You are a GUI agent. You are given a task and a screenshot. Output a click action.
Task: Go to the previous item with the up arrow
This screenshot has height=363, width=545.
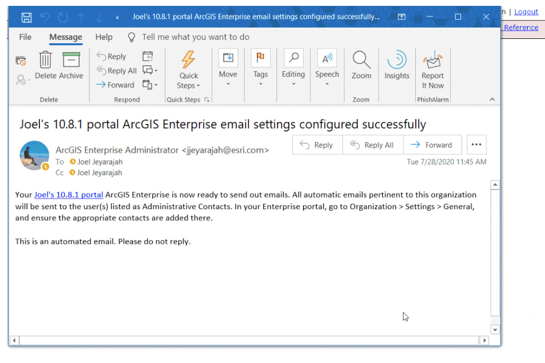pyautogui.click(x=81, y=17)
